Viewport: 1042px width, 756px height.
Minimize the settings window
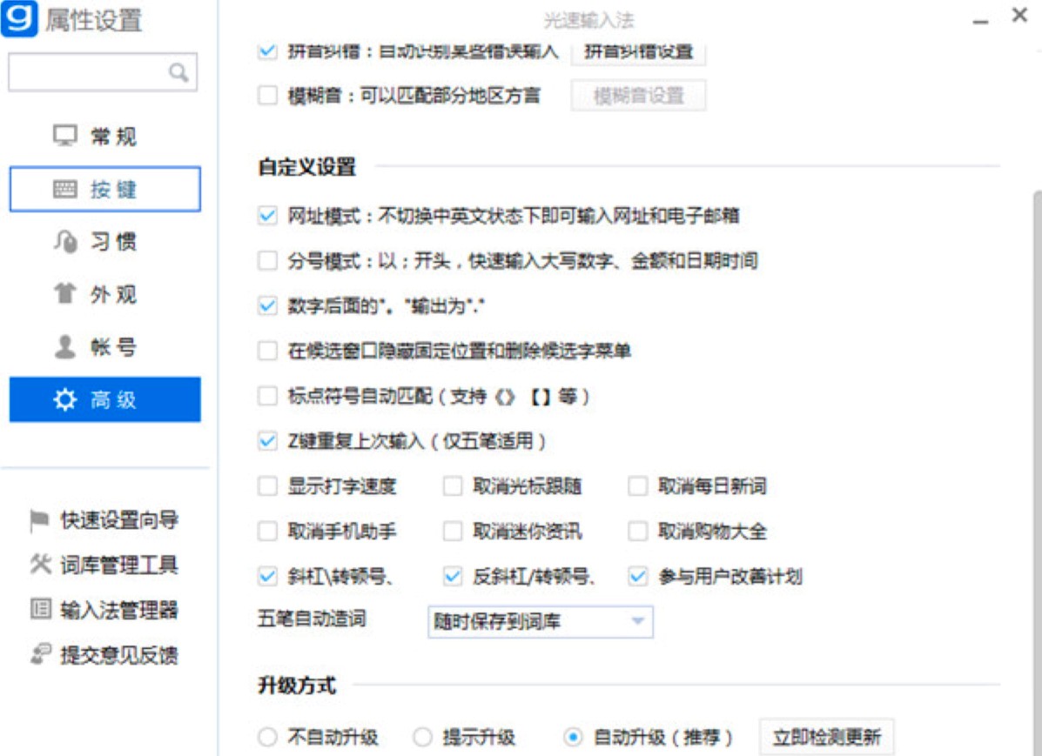tap(980, 21)
